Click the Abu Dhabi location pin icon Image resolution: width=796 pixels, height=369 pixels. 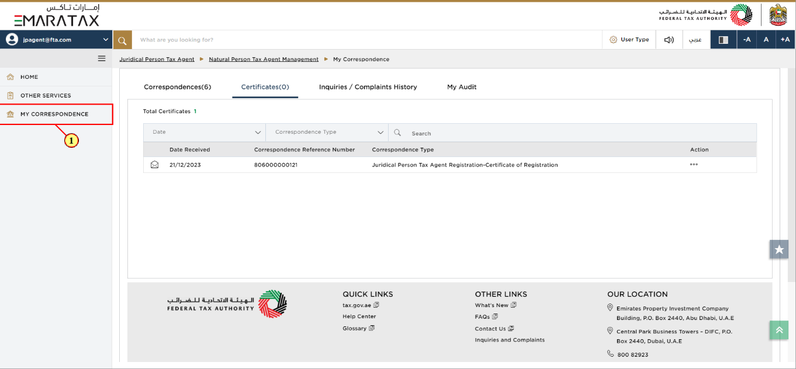tap(610, 308)
